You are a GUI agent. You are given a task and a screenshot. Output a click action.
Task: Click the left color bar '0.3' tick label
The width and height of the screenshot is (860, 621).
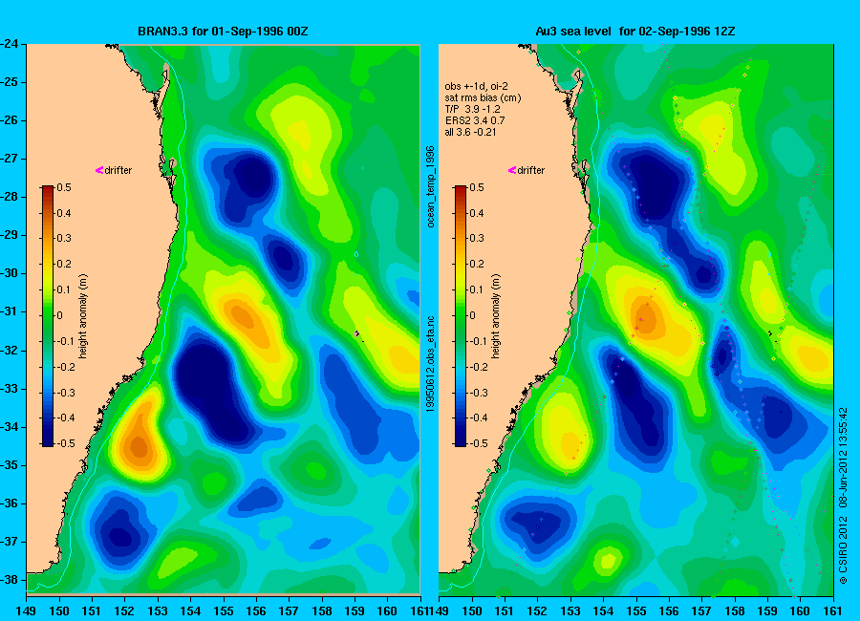(x=64, y=238)
